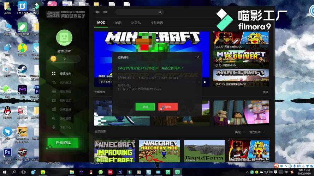Click the green user avatar

tap(64, 38)
